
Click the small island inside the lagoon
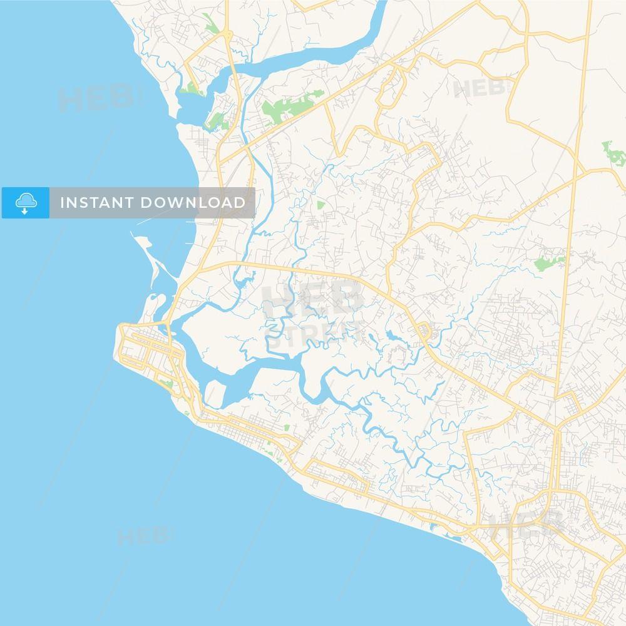click(214, 394)
